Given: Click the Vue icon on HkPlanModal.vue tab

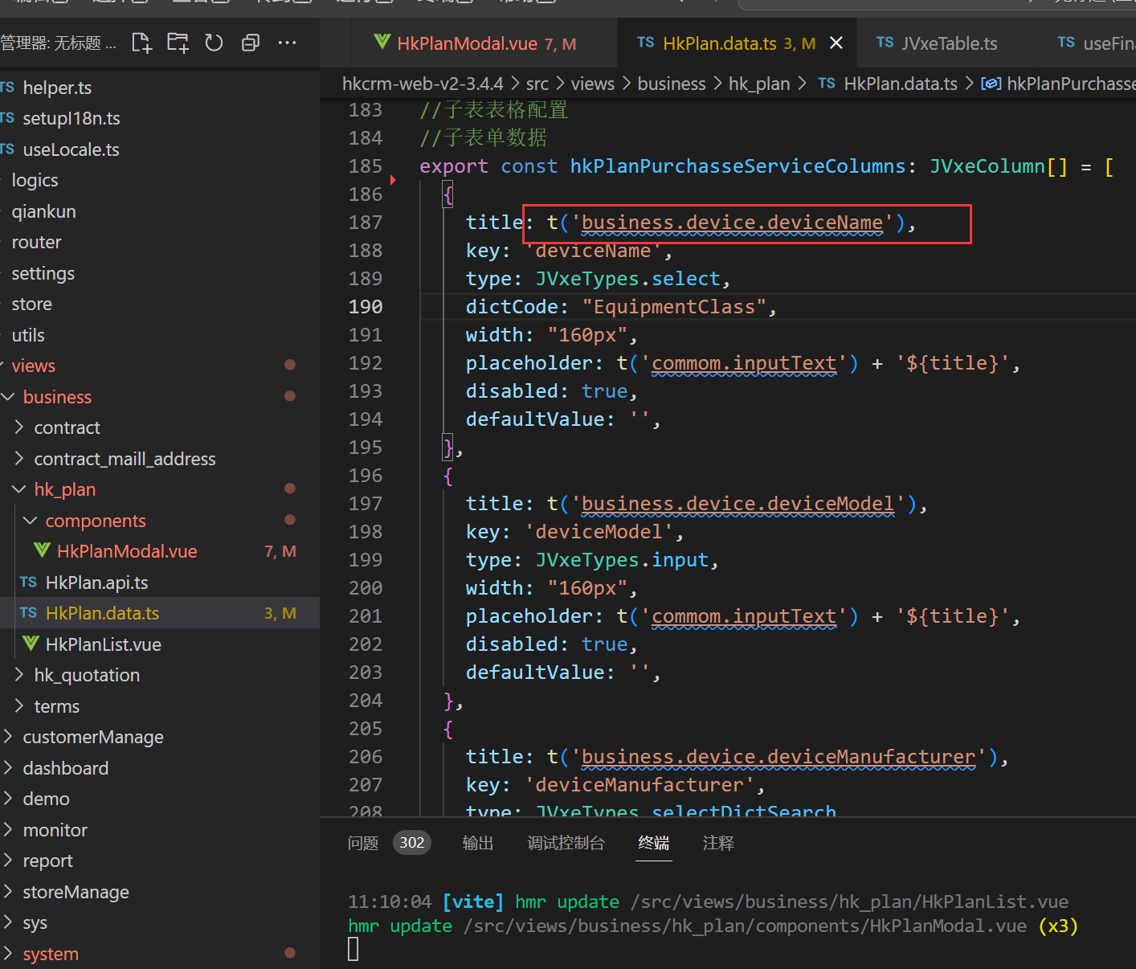Looking at the screenshot, I should (382, 42).
